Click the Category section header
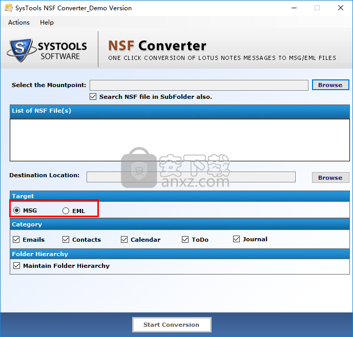Screen dimensions: 353x337 [180, 224]
